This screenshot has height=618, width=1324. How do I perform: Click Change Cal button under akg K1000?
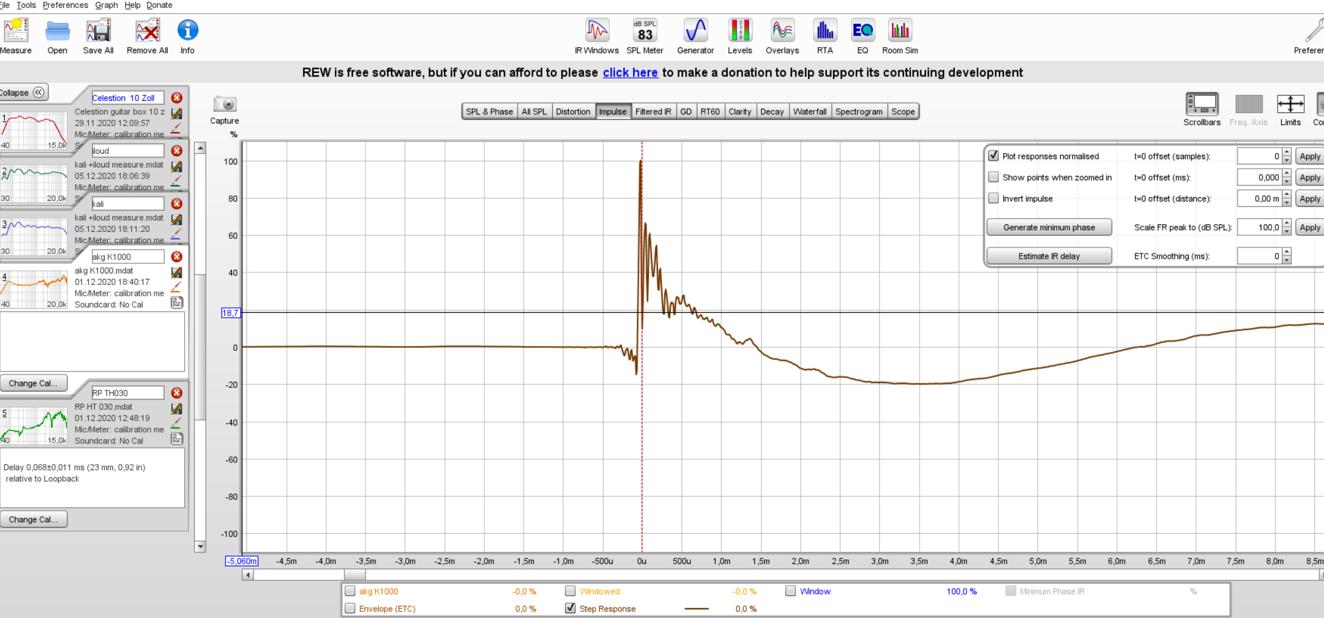tap(33, 383)
